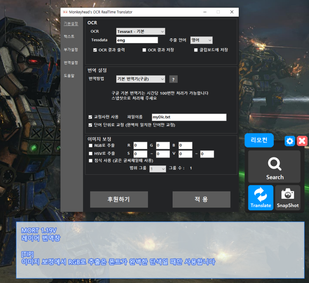Viewport: 309px width, 283px height.
Task: Click the 리모컨 remote header label
Action: tap(259, 140)
